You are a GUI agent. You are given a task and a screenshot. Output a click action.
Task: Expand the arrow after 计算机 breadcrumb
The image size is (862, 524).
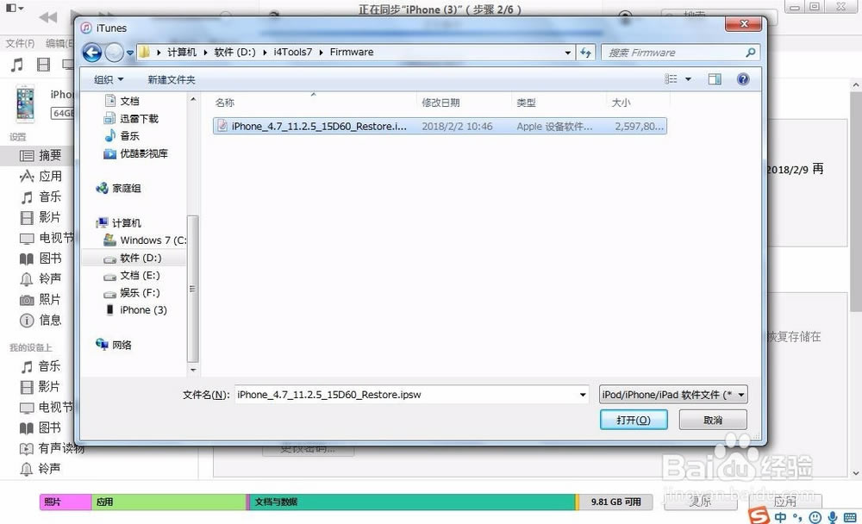click(205, 53)
